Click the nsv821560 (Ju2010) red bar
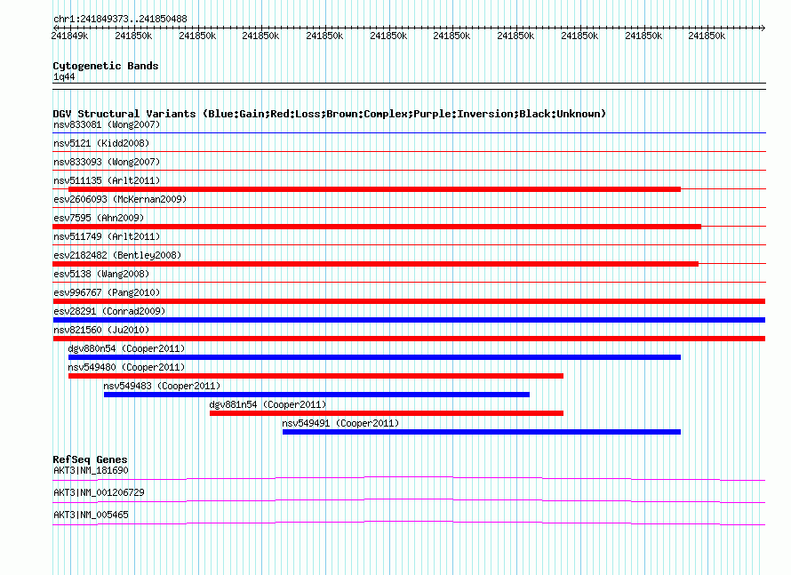The image size is (791, 575). pos(409,339)
